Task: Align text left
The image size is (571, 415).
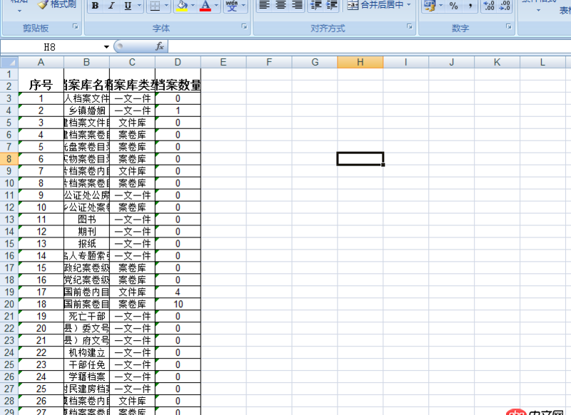Action: (x=264, y=5)
